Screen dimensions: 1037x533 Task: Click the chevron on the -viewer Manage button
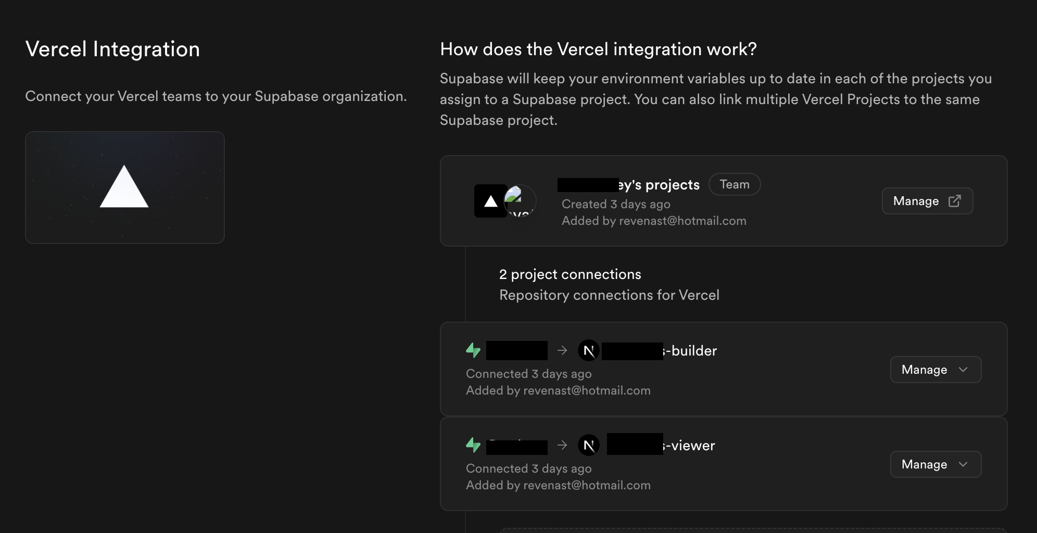click(x=963, y=464)
